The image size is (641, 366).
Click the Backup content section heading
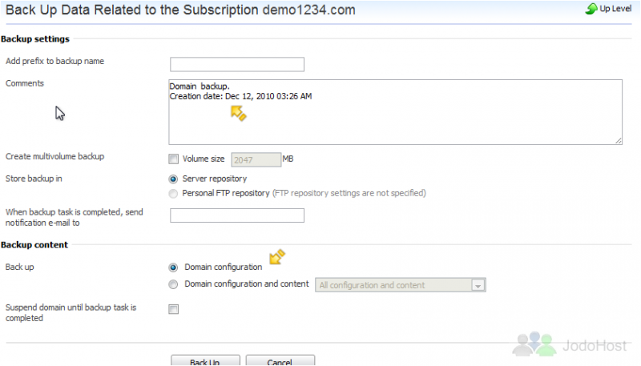click(x=34, y=245)
